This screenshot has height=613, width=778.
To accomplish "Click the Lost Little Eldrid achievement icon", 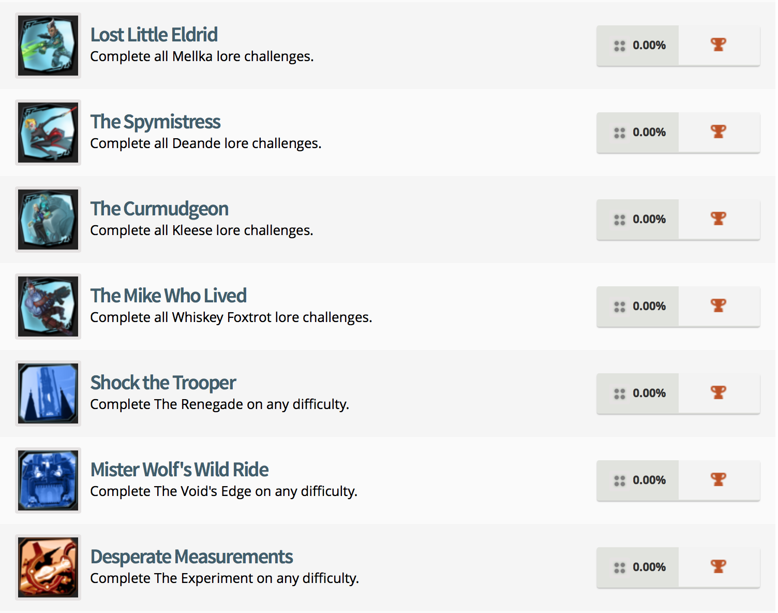I will click(48, 46).
